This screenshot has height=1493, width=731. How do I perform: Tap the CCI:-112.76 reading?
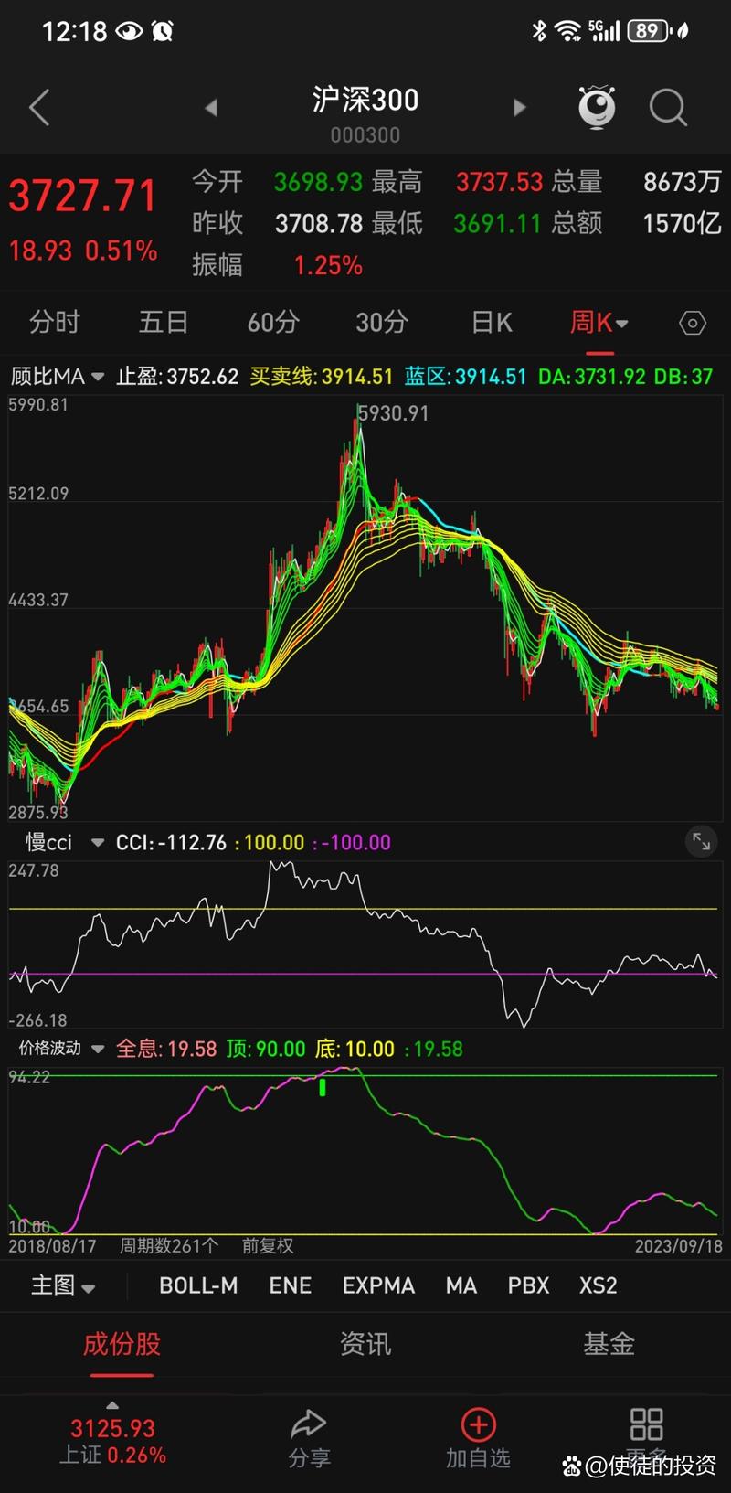[171, 843]
